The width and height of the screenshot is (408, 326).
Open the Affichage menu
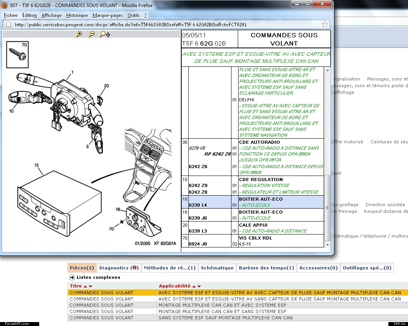[x=51, y=15]
